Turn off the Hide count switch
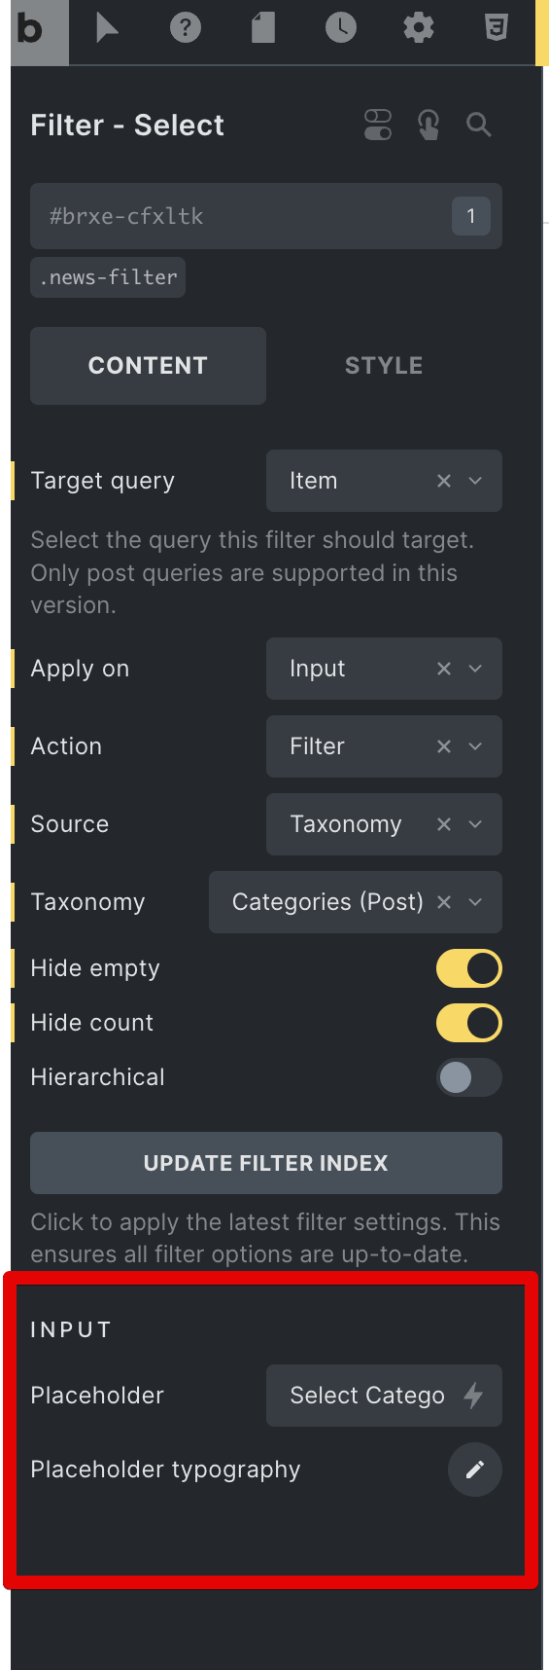The image size is (549, 1670). 469,1023
